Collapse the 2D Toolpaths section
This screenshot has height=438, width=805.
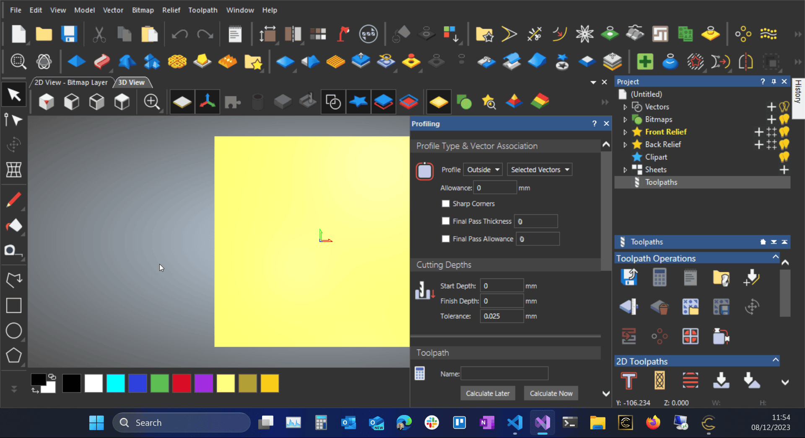[x=775, y=360]
